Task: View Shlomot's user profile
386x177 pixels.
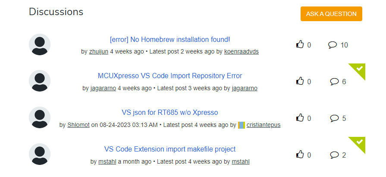Action: (78, 125)
